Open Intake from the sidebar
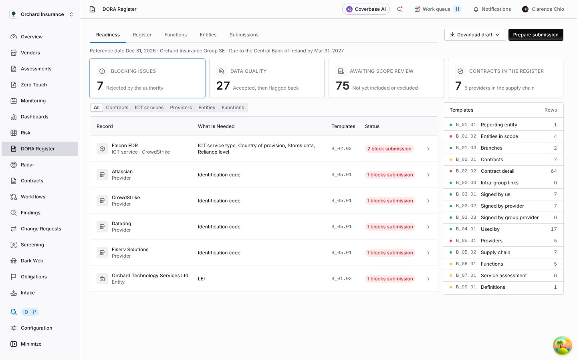This screenshot has width=577, height=360. (40, 293)
